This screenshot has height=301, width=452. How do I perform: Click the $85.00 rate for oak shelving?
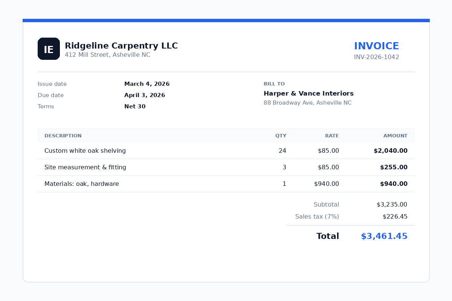[328, 151]
